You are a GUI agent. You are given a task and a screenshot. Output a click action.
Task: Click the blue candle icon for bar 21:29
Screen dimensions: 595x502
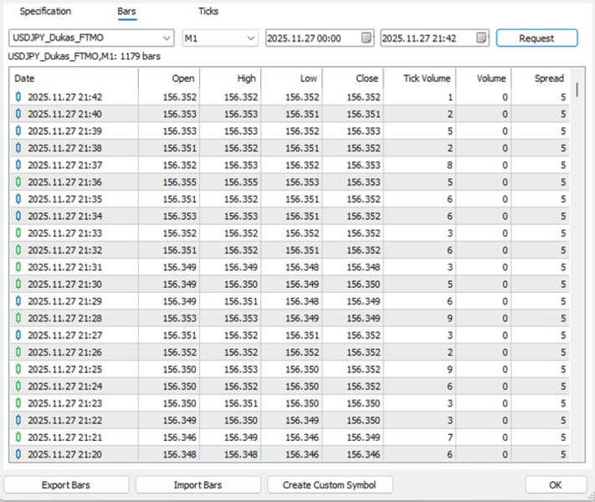18,301
